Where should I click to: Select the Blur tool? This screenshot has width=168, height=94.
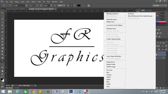(x=2, y=51)
